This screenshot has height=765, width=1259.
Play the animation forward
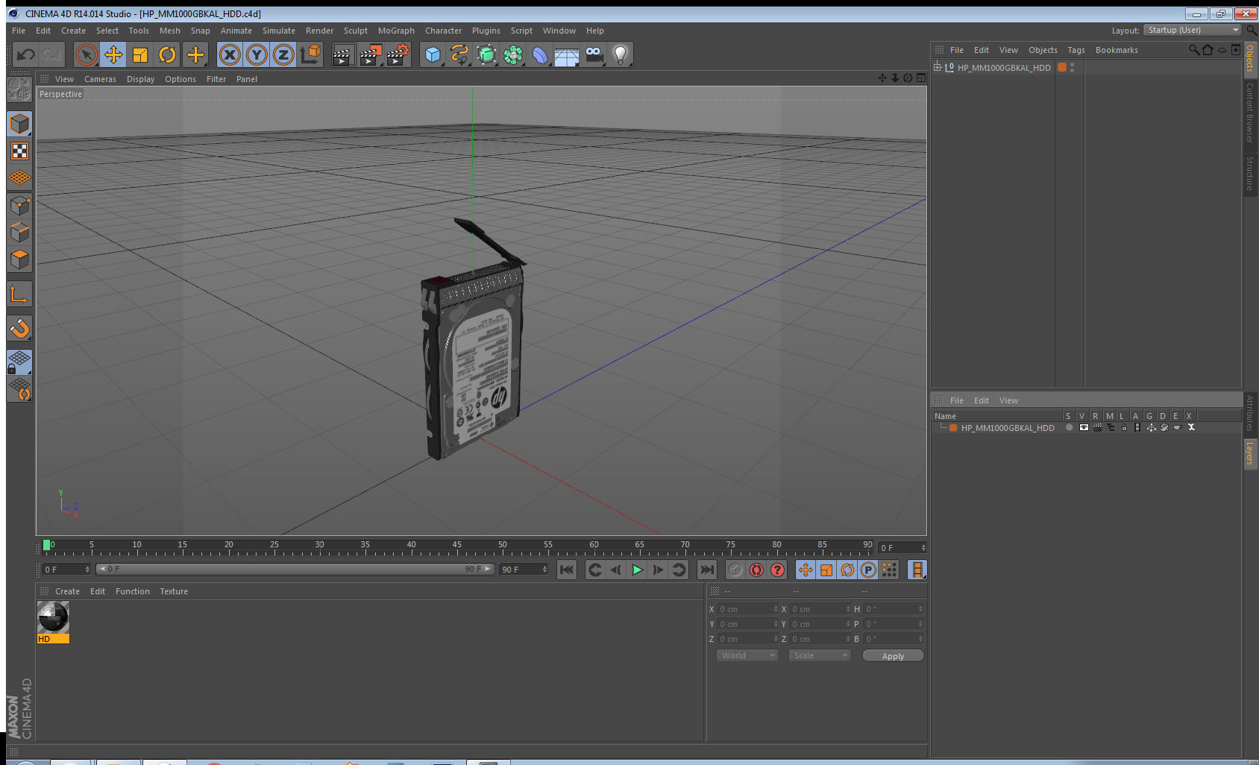tap(637, 570)
